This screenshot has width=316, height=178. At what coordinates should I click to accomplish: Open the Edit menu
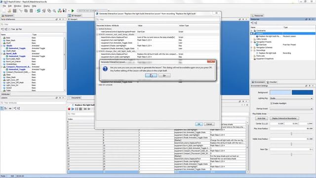click(x=10, y=6)
